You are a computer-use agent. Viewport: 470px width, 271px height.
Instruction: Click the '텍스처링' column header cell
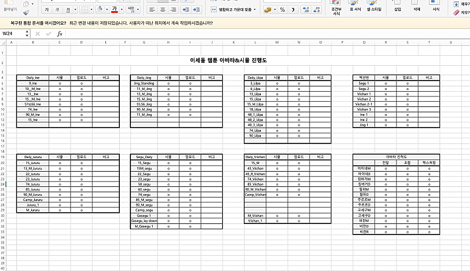pyautogui.click(x=429, y=162)
